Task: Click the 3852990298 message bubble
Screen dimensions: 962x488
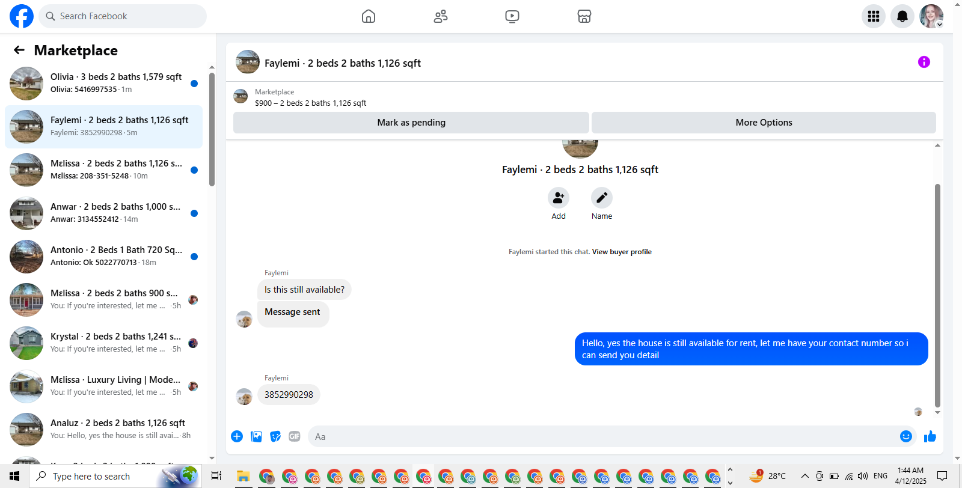Action: click(x=289, y=395)
